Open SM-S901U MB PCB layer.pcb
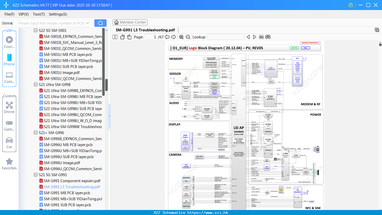Image resolution: width=382 pixels, height=215 pixels. (68, 55)
